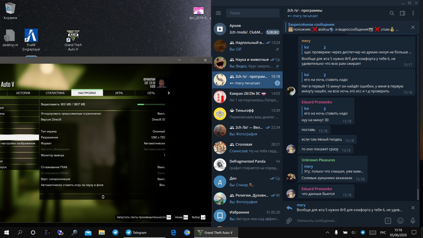
Task: Open Тинькофф chat in list
Action: [247, 113]
